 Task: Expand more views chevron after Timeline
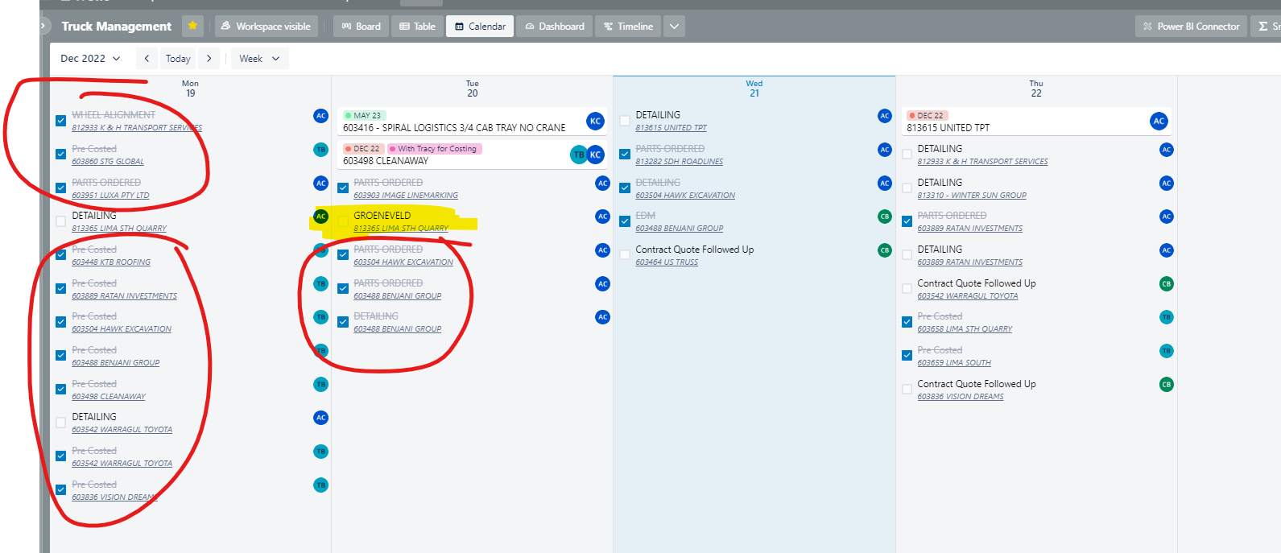pyautogui.click(x=675, y=27)
